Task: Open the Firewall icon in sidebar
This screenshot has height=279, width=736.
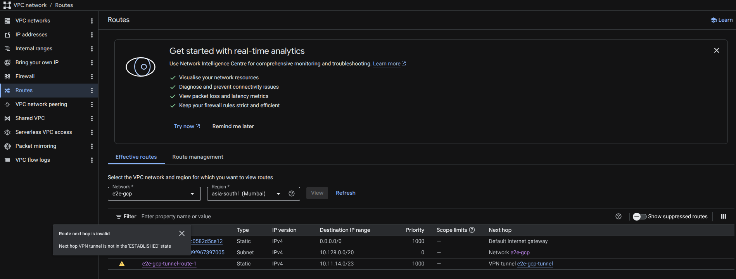Action: click(7, 77)
